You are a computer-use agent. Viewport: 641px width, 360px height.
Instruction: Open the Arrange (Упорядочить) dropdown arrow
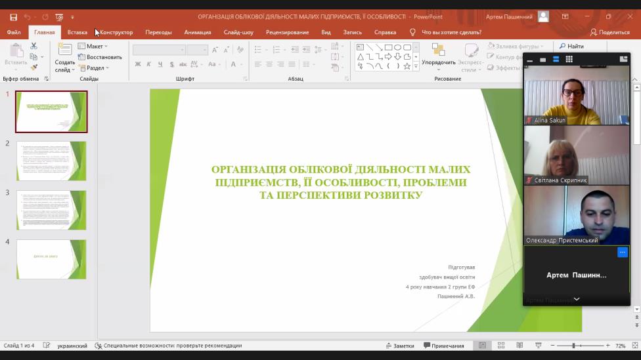[438, 70]
